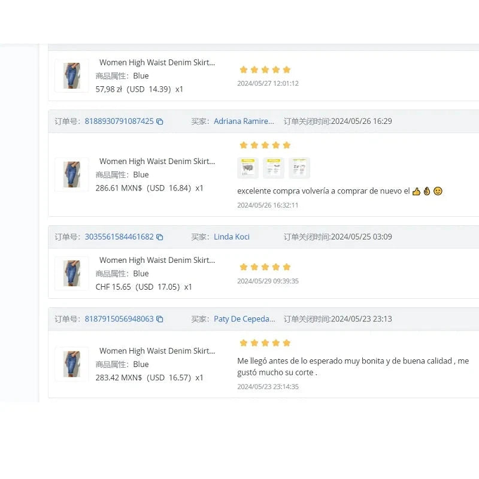Click skirt thumbnail in CHF 15.65 order
Image resolution: width=479 pixels, height=479 pixels.
click(72, 274)
